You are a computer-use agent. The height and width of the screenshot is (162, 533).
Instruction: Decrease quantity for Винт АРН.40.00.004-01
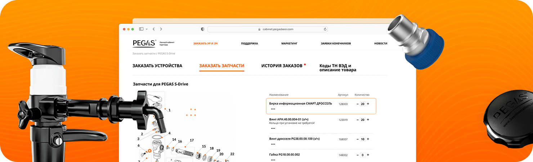pyautogui.click(x=358, y=120)
